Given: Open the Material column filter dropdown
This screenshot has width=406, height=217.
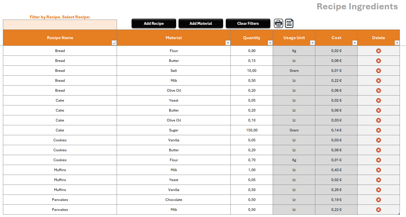Looking at the screenshot, I should tap(228, 43).
